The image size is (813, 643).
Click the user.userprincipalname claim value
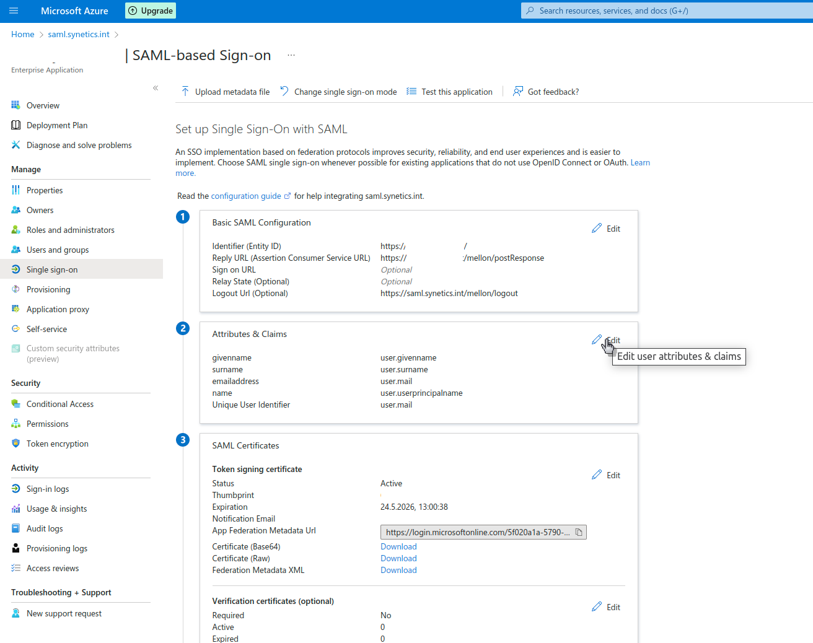(x=421, y=393)
